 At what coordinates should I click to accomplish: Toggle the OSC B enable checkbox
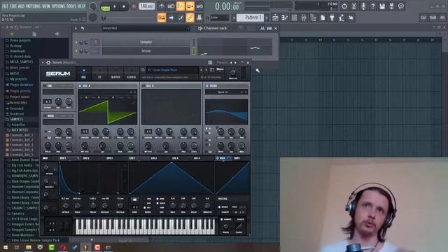pos(143,85)
